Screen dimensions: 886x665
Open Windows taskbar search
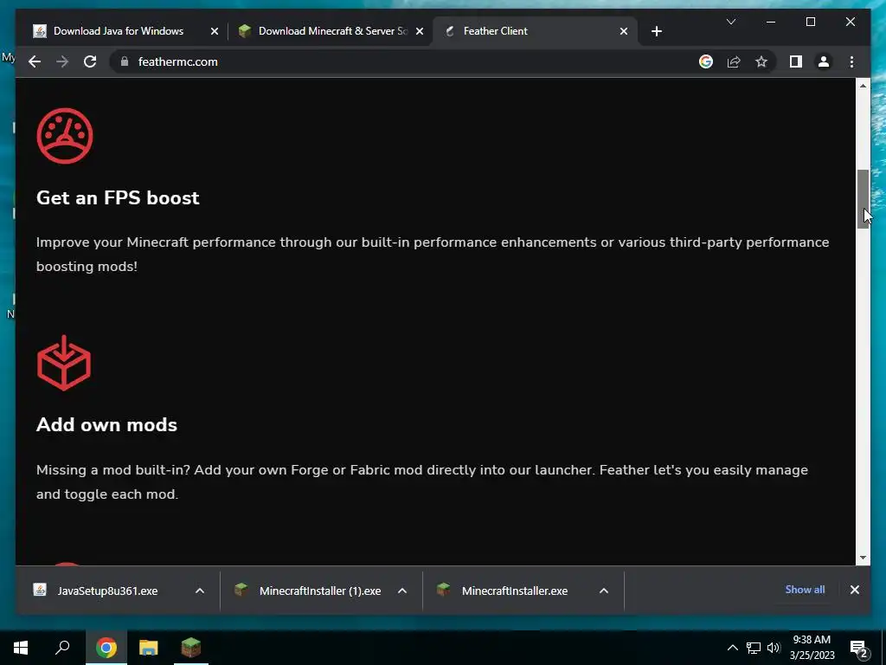click(62, 648)
